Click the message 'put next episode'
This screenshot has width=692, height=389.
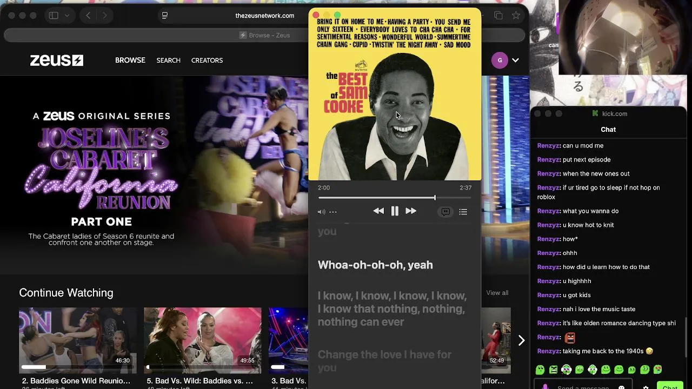click(587, 159)
